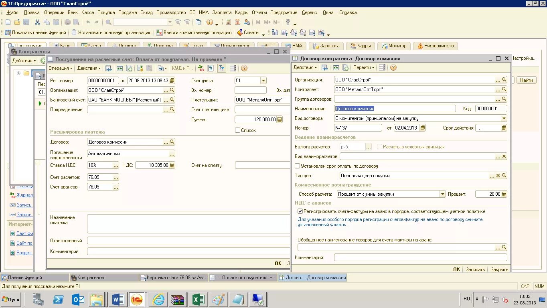This screenshot has height=308, width=547.
Task: Open the Windows Пуск start button
Action: pos(11,300)
